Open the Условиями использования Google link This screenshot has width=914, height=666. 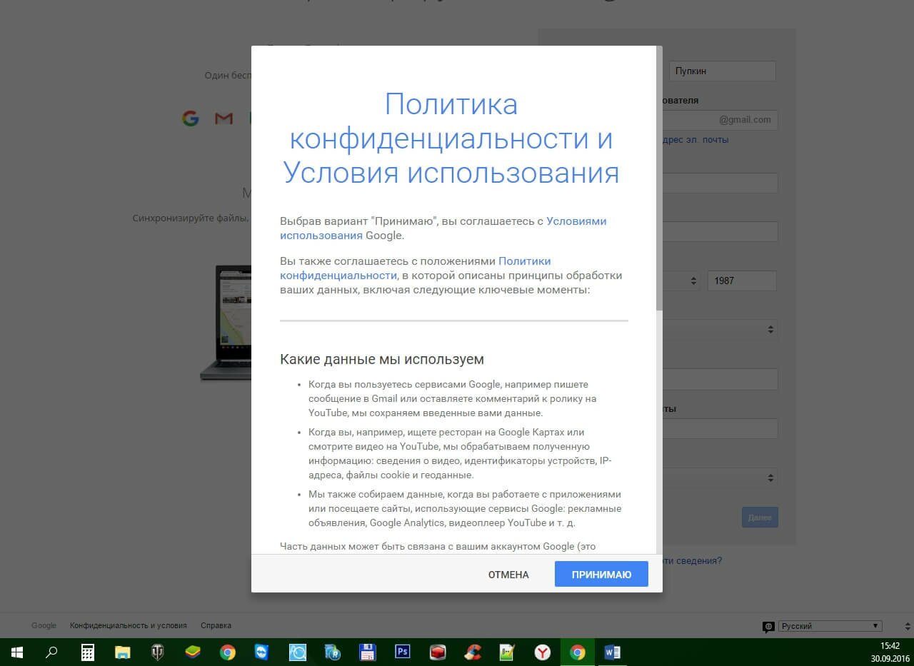[x=576, y=221]
